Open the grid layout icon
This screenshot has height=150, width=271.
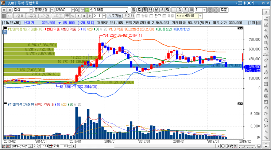[4, 16]
